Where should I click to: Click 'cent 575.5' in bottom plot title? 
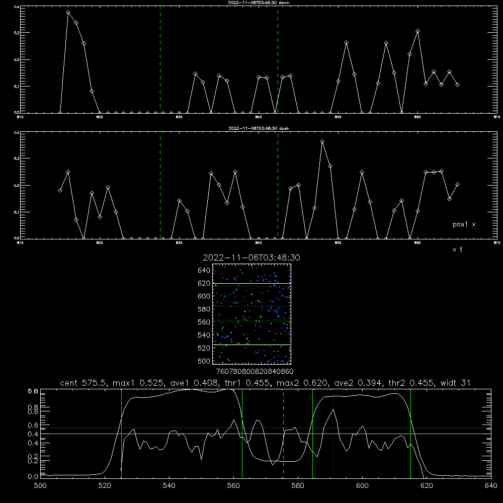coord(83,383)
